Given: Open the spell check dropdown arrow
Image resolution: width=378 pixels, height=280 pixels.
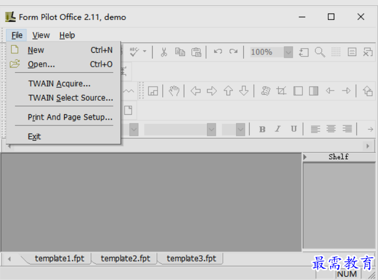Looking at the screenshot, I should click(x=145, y=51).
